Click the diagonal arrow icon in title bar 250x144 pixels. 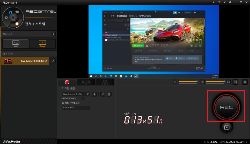pyautogui.click(x=230, y=2)
